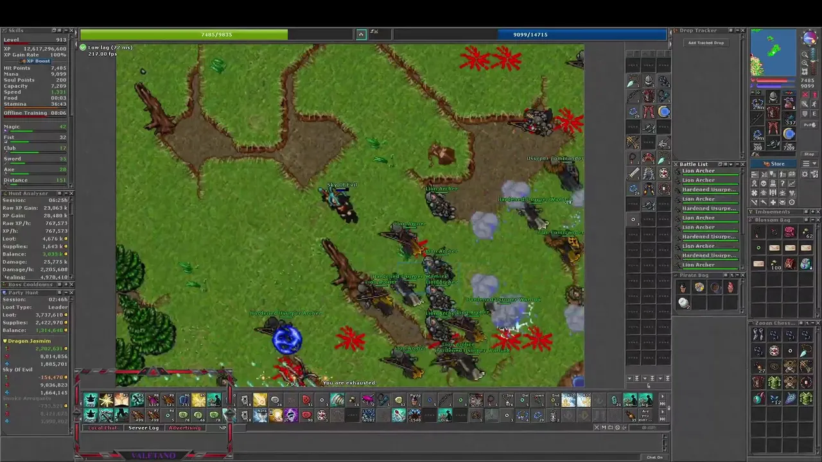Image resolution: width=822 pixels, height=462 pixels.
Task: Select the helmet equipment slot
Action: tap(773, 97)
